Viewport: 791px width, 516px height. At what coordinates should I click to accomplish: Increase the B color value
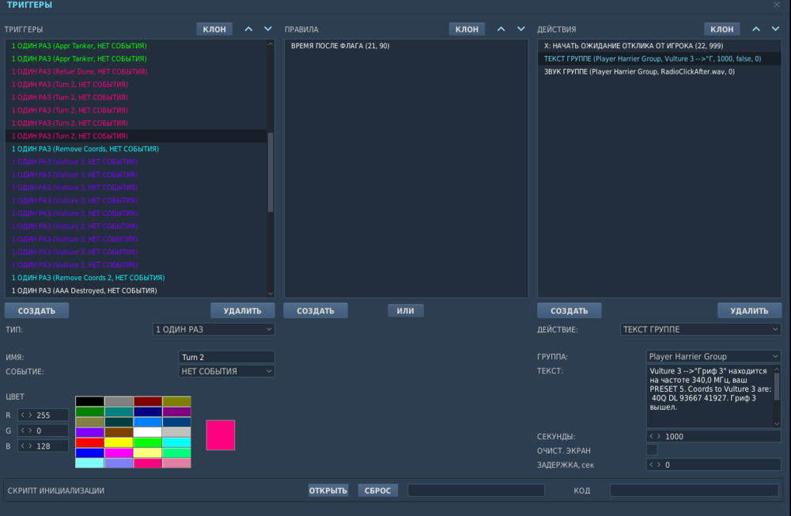point(30,446)
